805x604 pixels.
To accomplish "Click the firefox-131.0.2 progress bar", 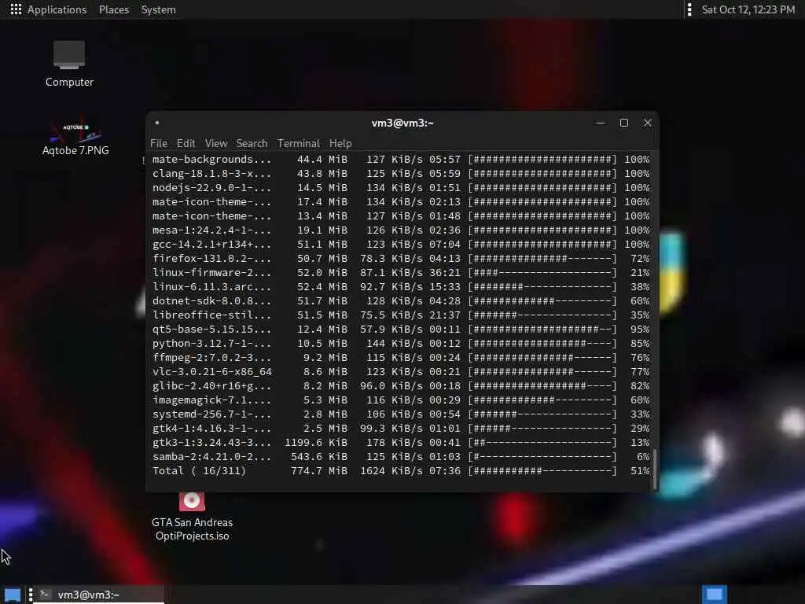I will [542, 258].
